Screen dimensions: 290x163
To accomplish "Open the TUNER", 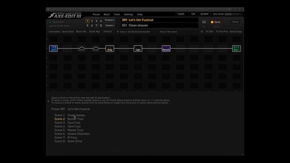I will (181, 14).
